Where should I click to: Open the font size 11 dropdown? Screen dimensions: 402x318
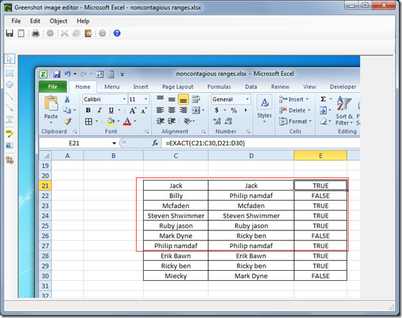click(146, 100)
